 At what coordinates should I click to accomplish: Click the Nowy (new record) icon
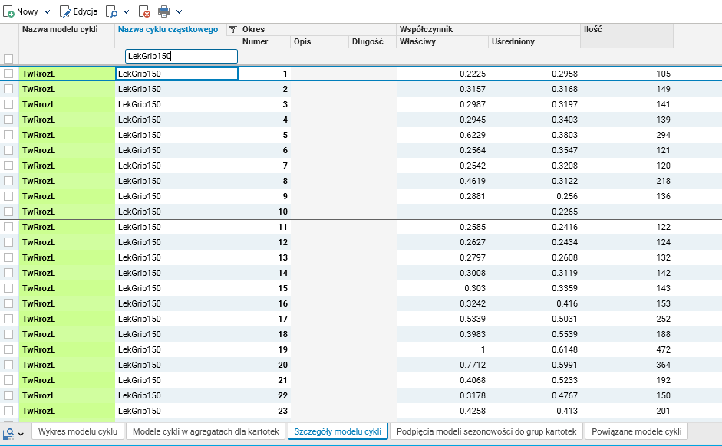(9, 11)
